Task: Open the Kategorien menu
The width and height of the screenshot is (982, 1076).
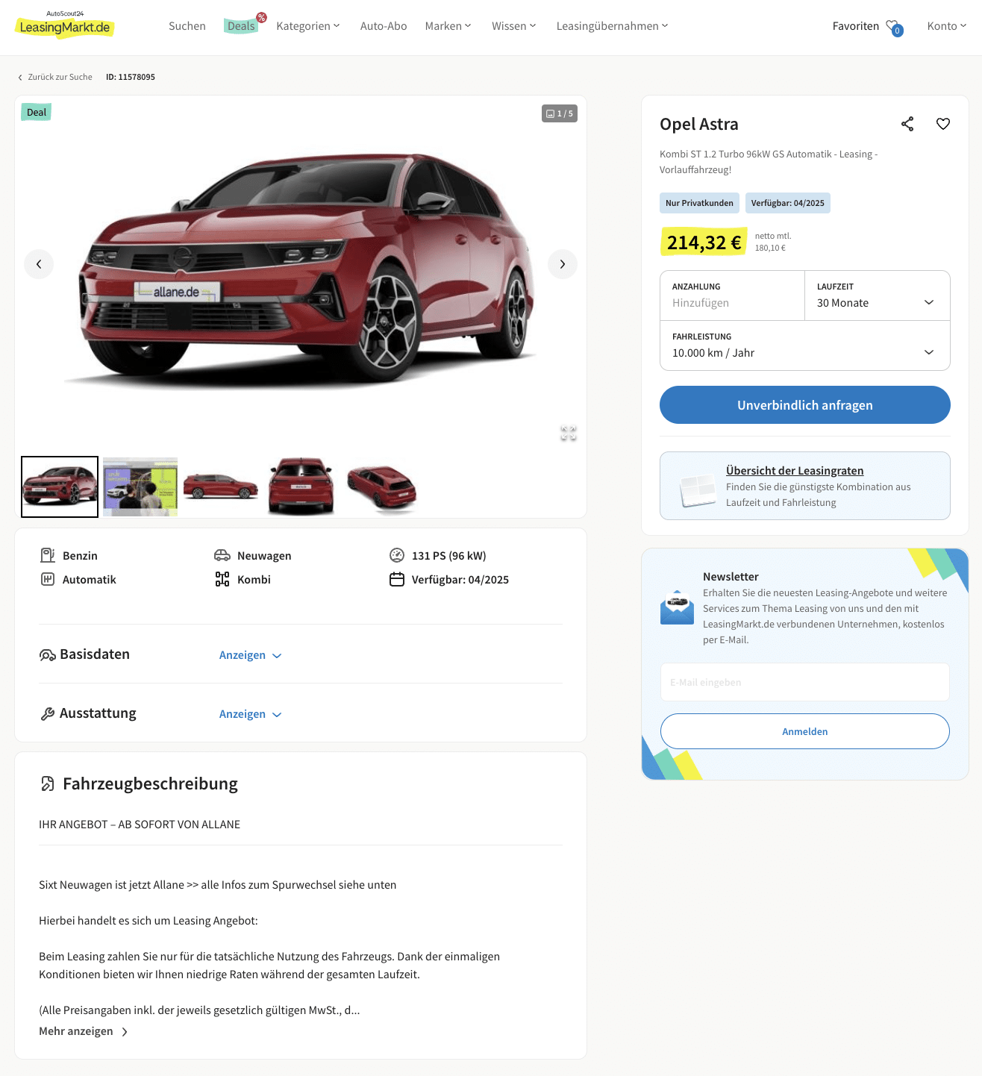Action: [x=308, y=26]
